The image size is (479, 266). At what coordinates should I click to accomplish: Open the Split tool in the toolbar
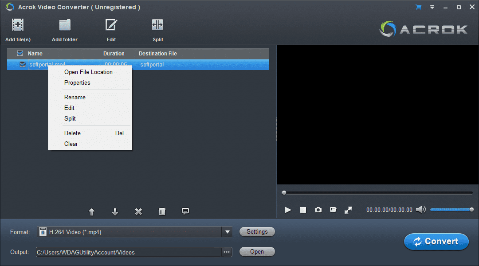[x=157, y=25]
